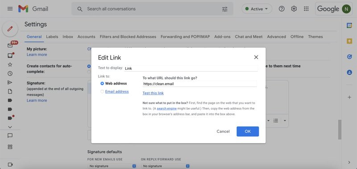This screenshot has height=169, width=357.
Task: Open the main menu hamburger icon
Action: (10, 9)
